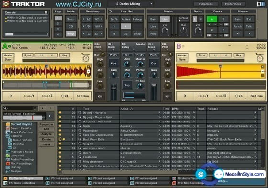
Task: Toggle the layout icon beside Preferences
Action: point(260,4)
